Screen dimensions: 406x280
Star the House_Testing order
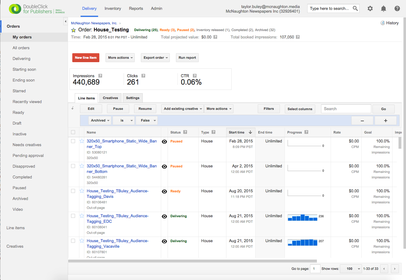pyautogui.click(x=74, y=30)
